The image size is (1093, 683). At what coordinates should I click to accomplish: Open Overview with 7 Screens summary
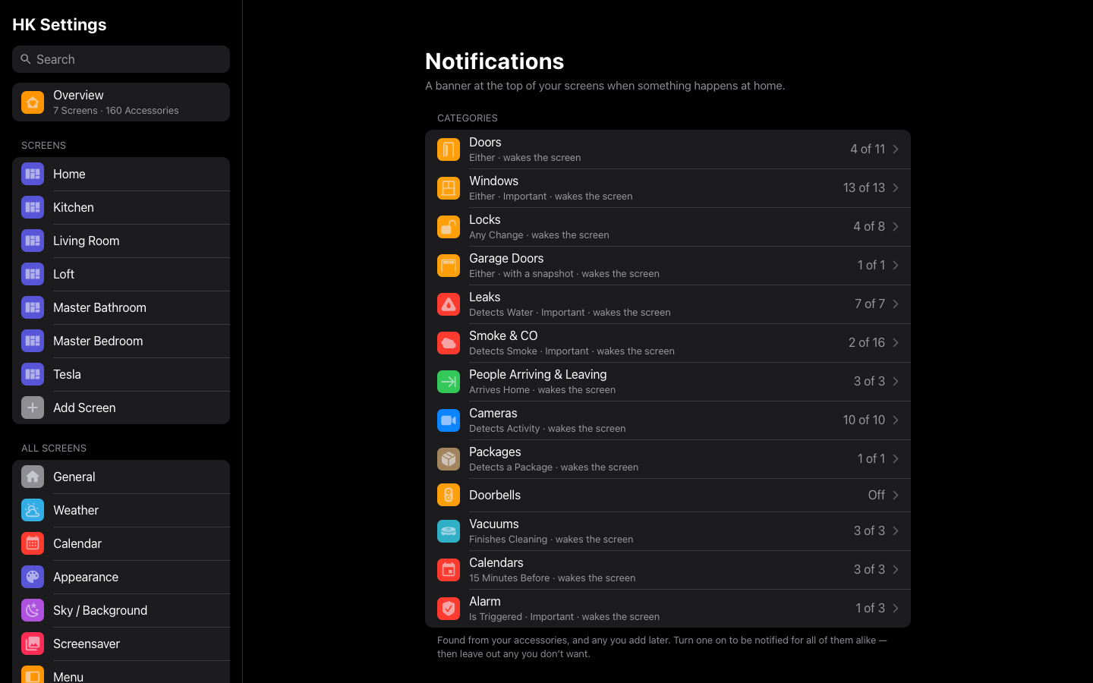pyautogui.click(x=121, y=102)
